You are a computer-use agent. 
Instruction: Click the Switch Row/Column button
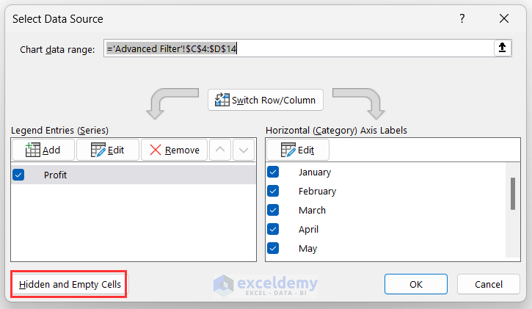(266, 100)
